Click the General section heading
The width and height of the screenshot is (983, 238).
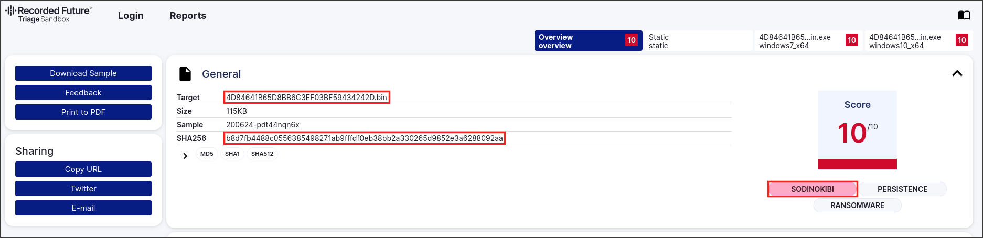221,74
